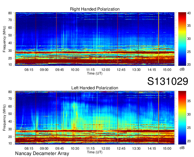Click the 20 dB tick on Left Handed colorbar
The height and width of the screenshot is (157, 194).
(x=189, y=141)
